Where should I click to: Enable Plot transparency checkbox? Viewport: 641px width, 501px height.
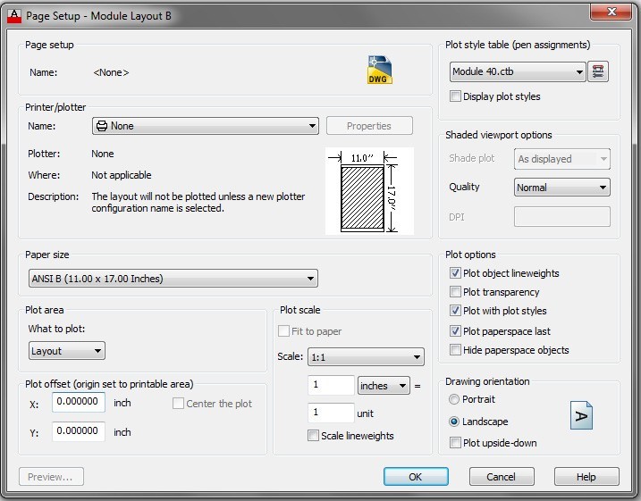coord(456,292)
